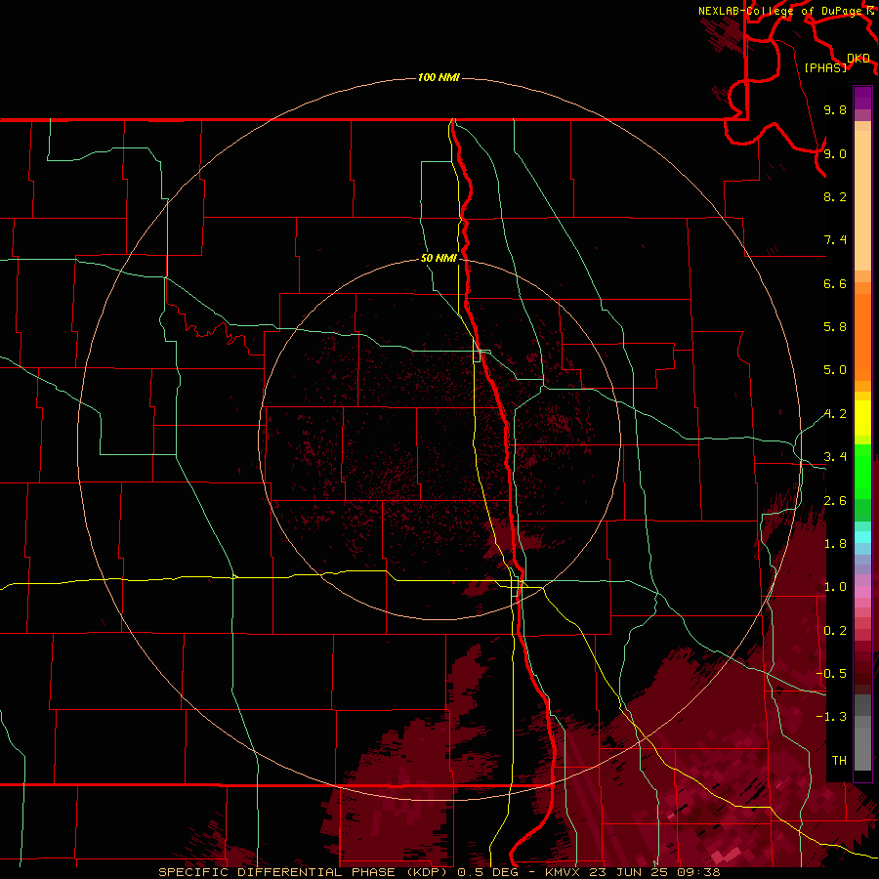Image resolution: width=879 pixels, height=879 pixels.
Task: Click the 0.5 DEG elevation text
Action: click(487, 872)
